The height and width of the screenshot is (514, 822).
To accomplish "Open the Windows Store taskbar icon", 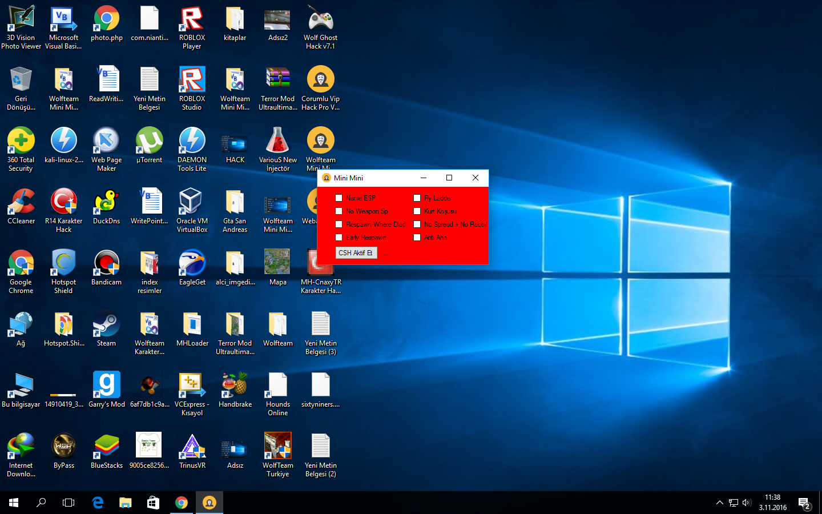I will [x=153, y=503].
